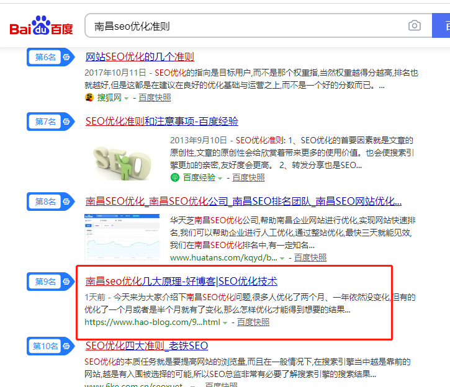This screenshot has height=387, width=450.
Task: Expand dropdown arrow next to 百度经验
Action: coord(220,179)
